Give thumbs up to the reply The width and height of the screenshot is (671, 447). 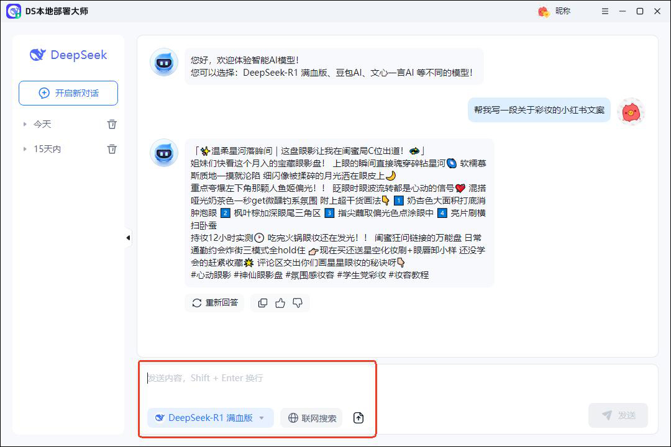[280, 303]
